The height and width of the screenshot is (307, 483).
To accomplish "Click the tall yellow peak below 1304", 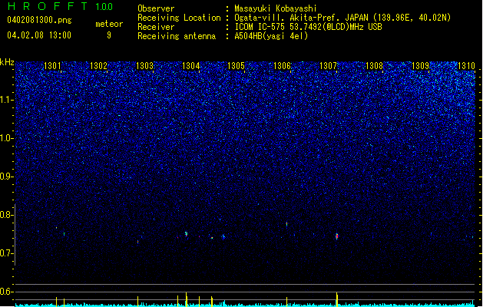I will [x=187, y=299].
